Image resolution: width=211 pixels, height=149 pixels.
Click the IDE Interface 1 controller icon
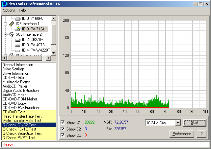point(12,24)
